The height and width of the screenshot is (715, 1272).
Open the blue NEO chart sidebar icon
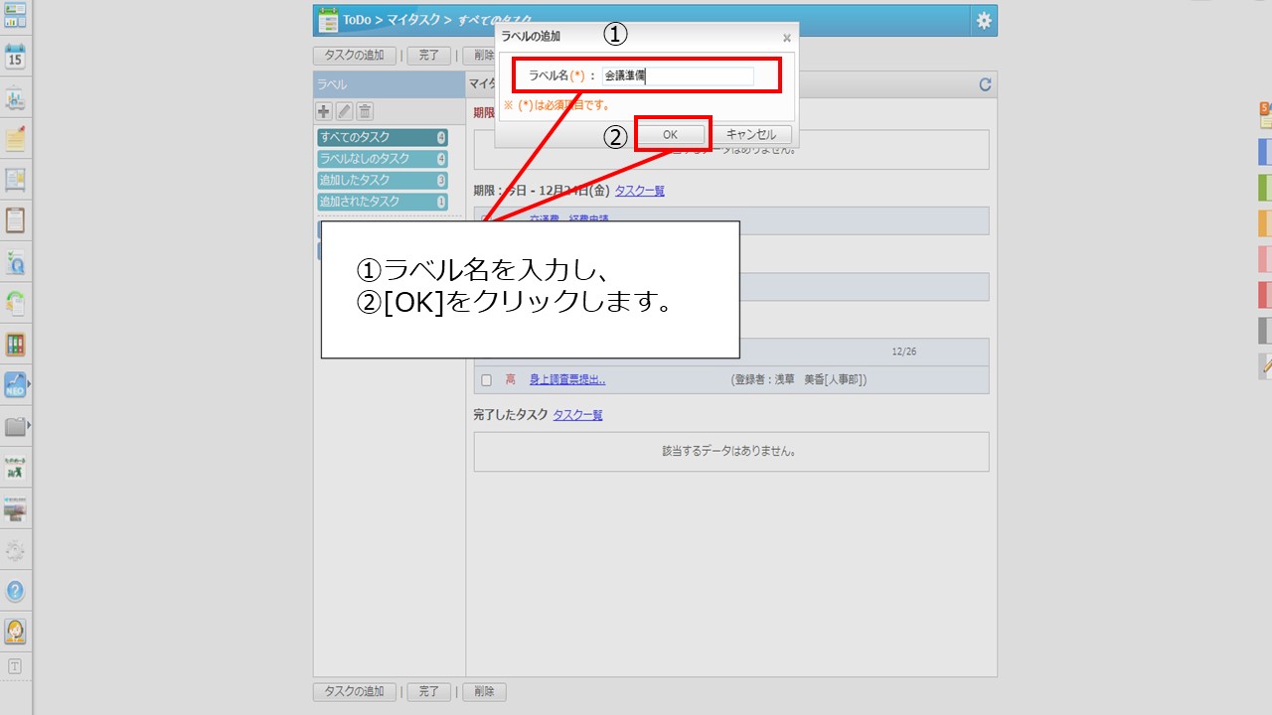(15, 384)
